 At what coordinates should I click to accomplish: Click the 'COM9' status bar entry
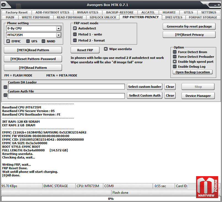[128, 186]
